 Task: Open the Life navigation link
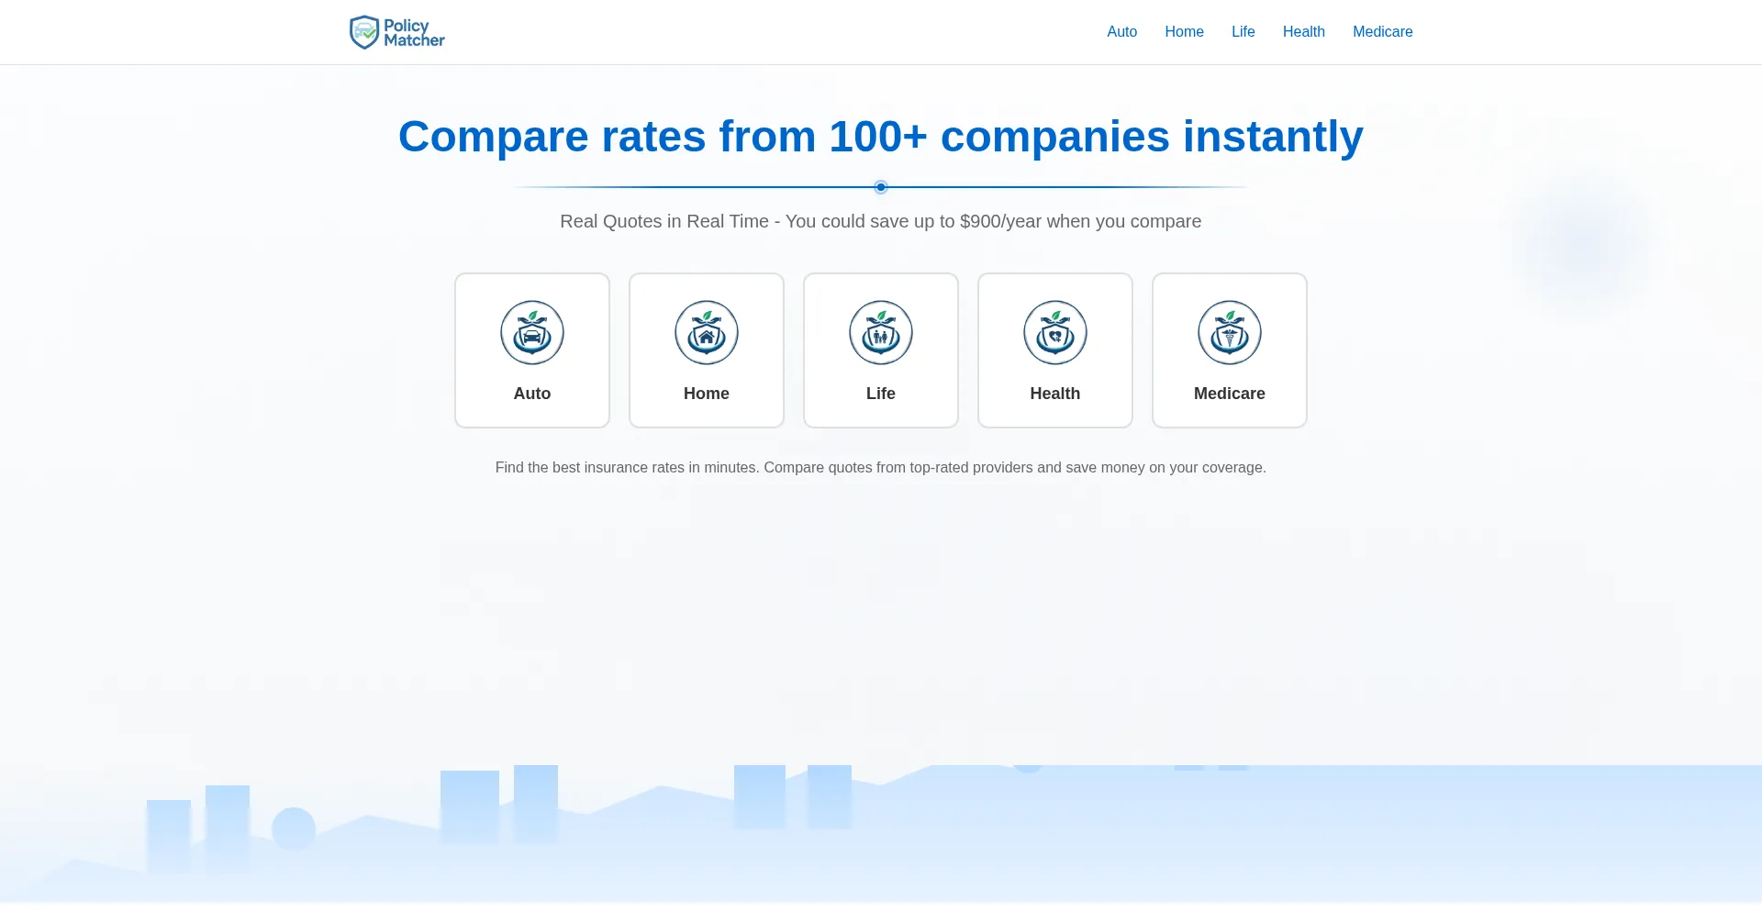click(x=1243, y=31)
